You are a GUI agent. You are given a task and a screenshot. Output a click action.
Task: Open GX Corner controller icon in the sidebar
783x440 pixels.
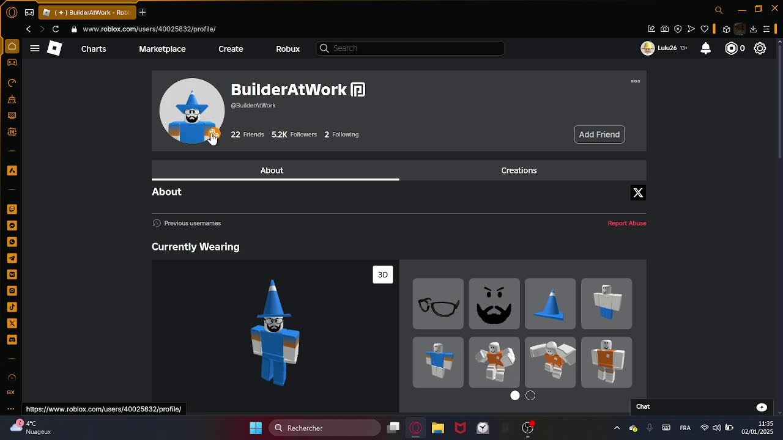(x=12, y=62)
